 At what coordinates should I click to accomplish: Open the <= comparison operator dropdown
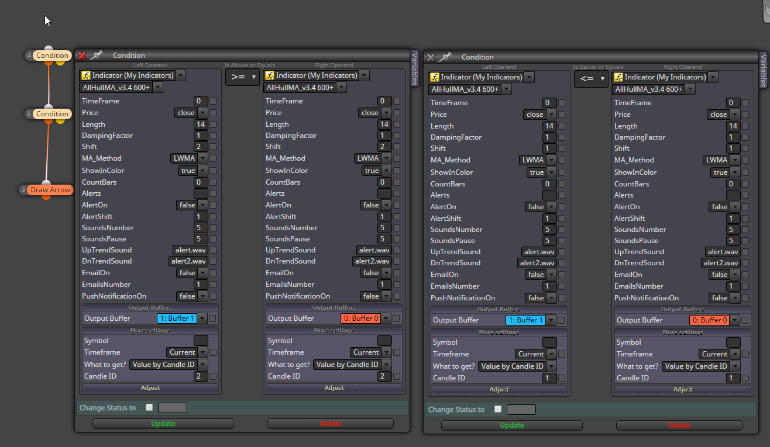click(x=591, y=79)
